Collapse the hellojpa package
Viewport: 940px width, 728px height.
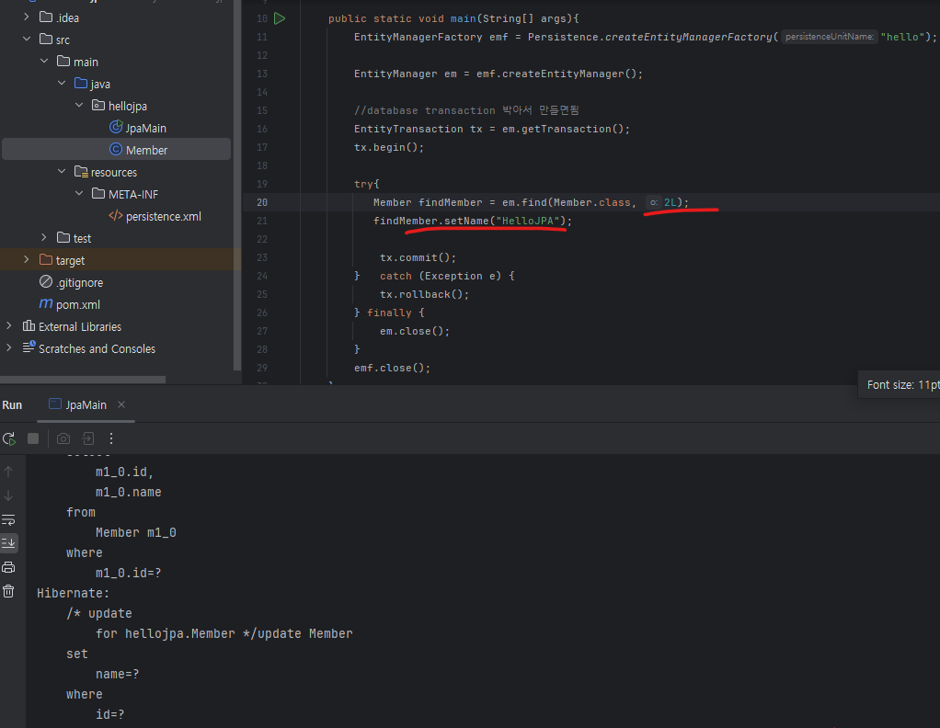79,106
